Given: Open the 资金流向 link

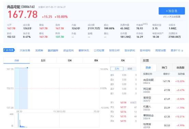Looking at the screenshot, I should (x=68, y=50).
